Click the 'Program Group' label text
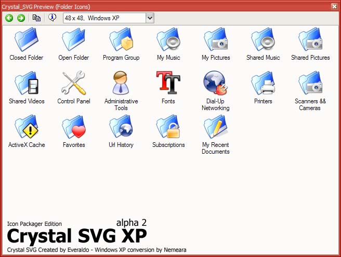 [x=121, y=58]
